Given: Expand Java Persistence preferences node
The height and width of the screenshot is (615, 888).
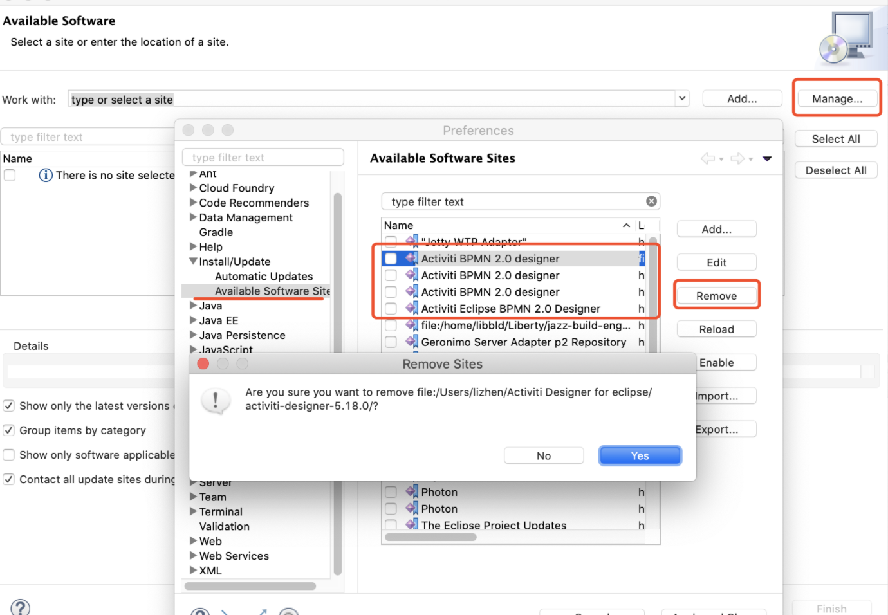Looking at the screenshot, I should 193,335.
